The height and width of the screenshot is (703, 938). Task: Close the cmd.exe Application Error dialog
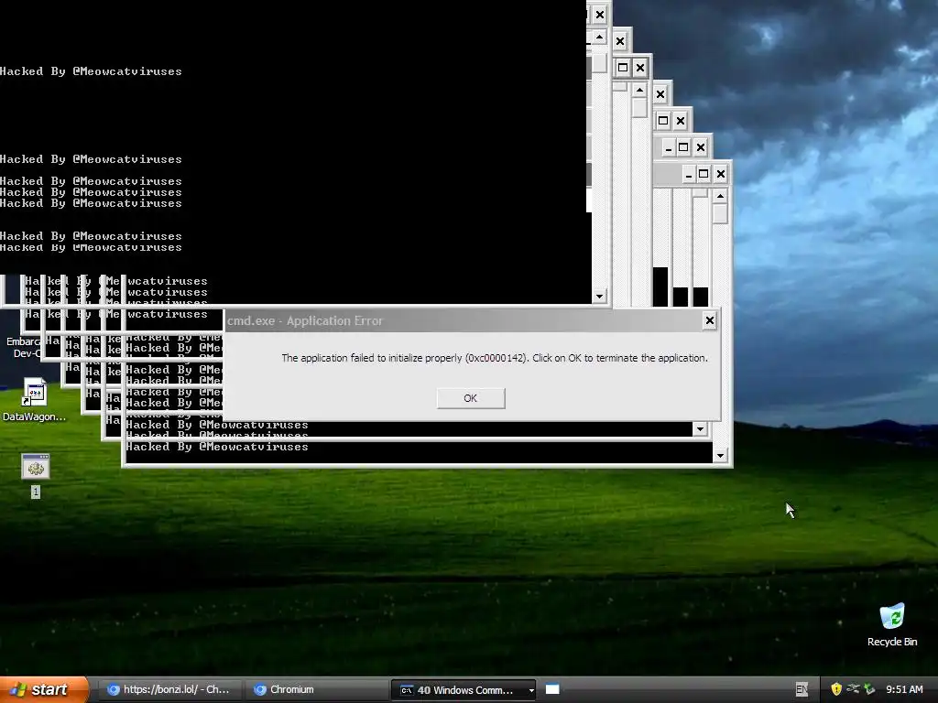[710, 320]
